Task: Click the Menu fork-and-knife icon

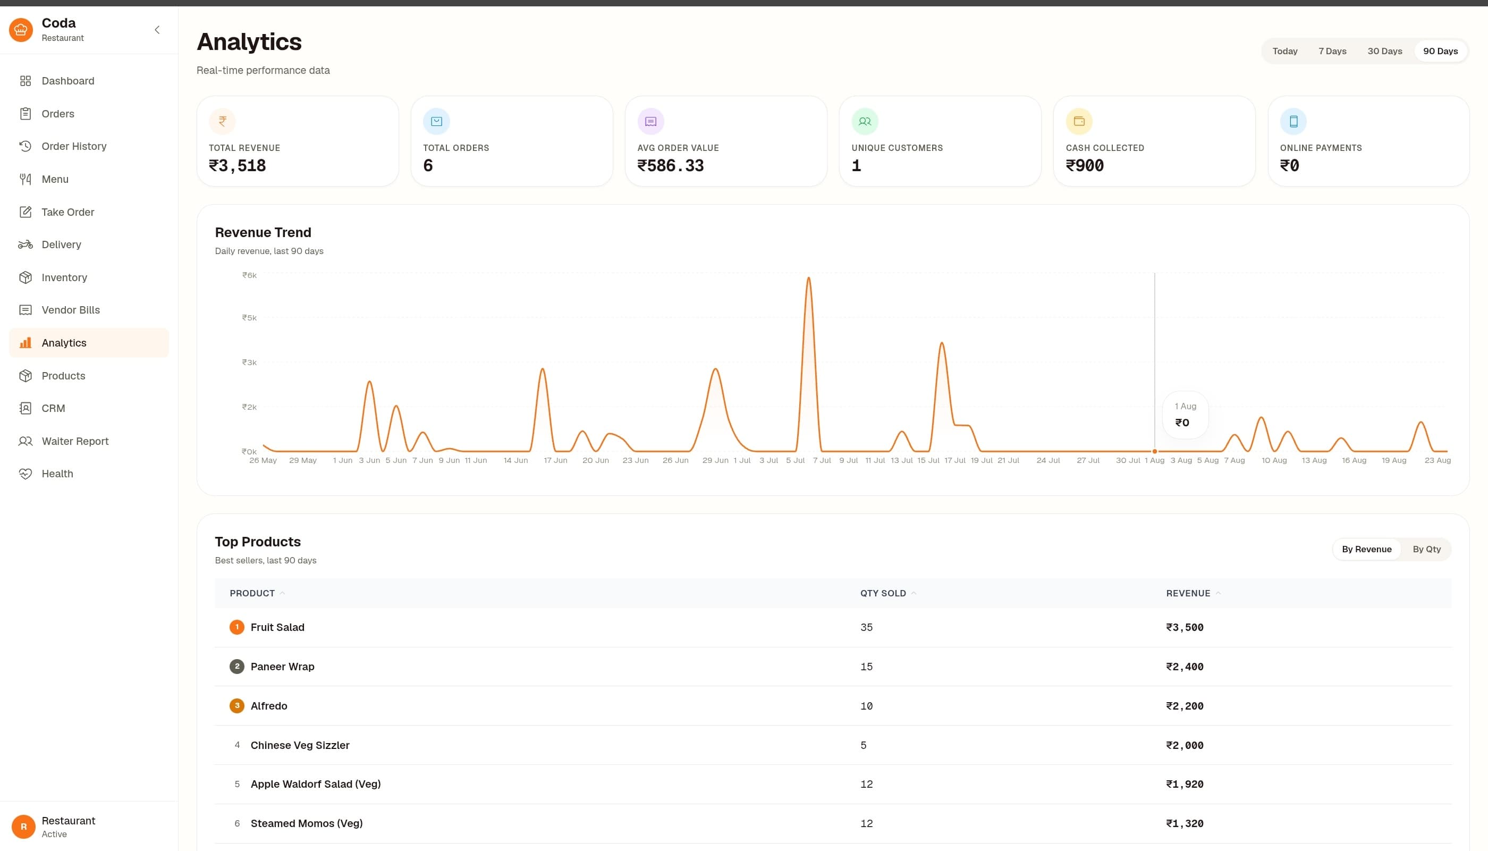Action: 25,179
